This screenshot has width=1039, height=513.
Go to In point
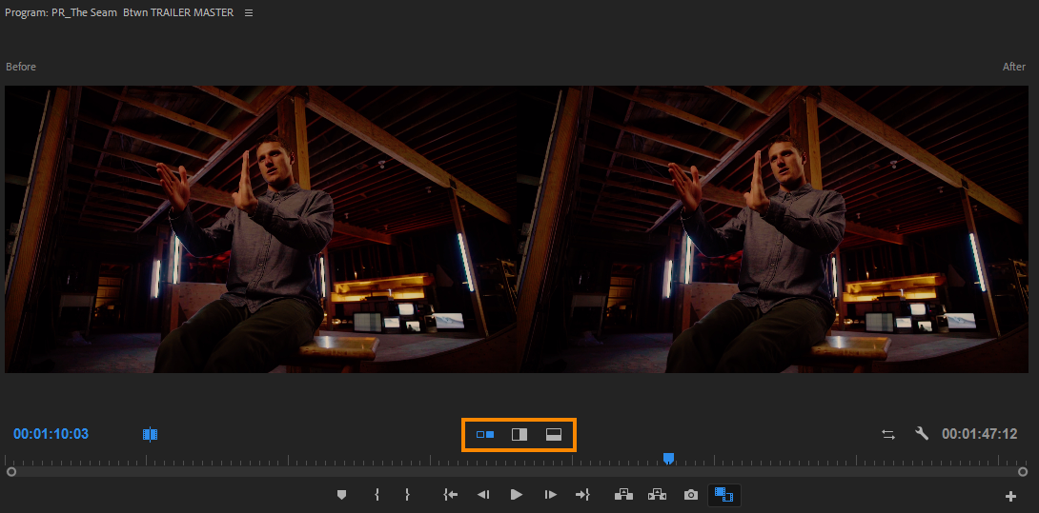coord(451,495)
